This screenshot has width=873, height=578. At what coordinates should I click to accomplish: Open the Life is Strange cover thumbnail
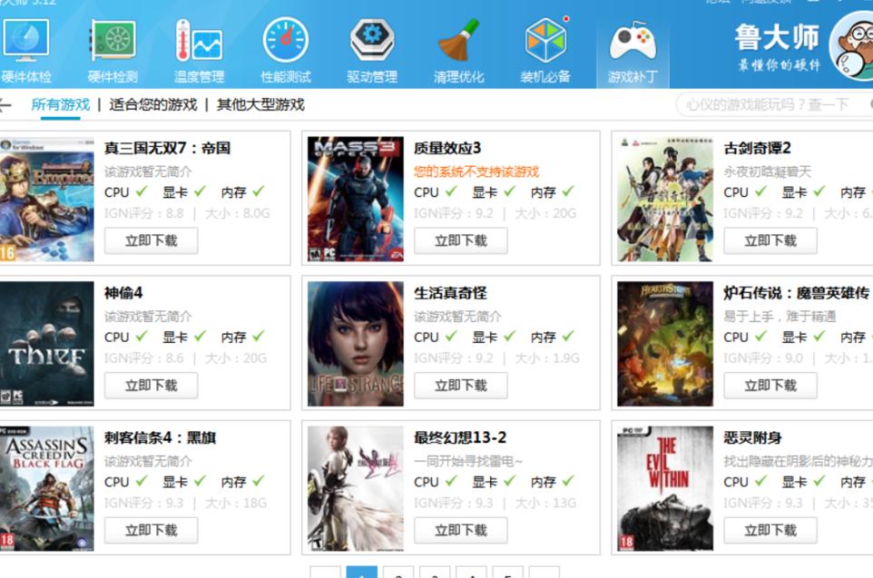[355, 344]
